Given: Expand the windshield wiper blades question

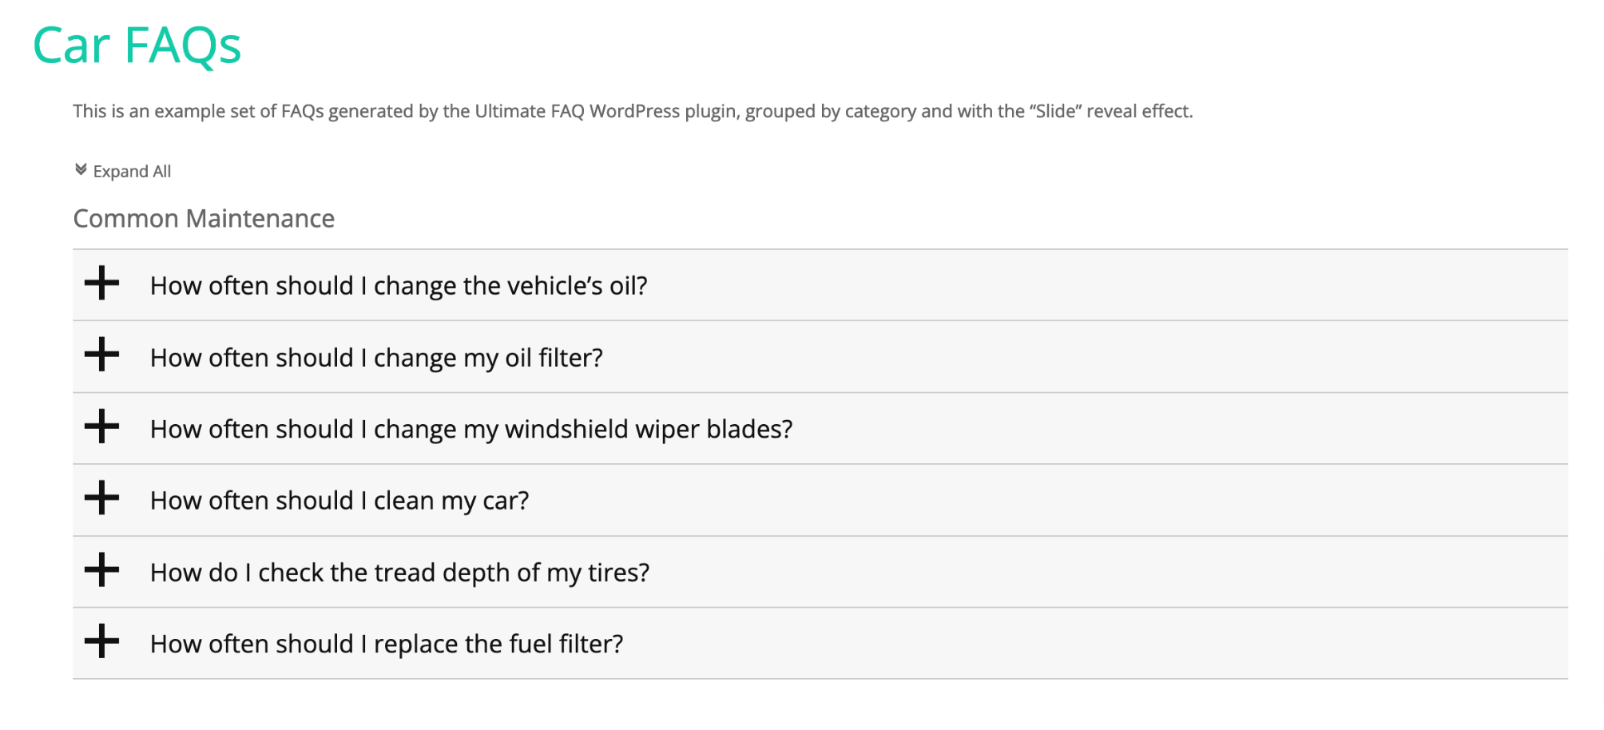Looking at the screenshot, I should click(471, 428).
